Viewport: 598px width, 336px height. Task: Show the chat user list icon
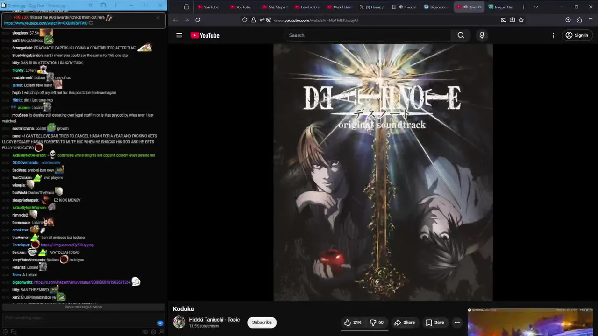(x=162, y=332)
